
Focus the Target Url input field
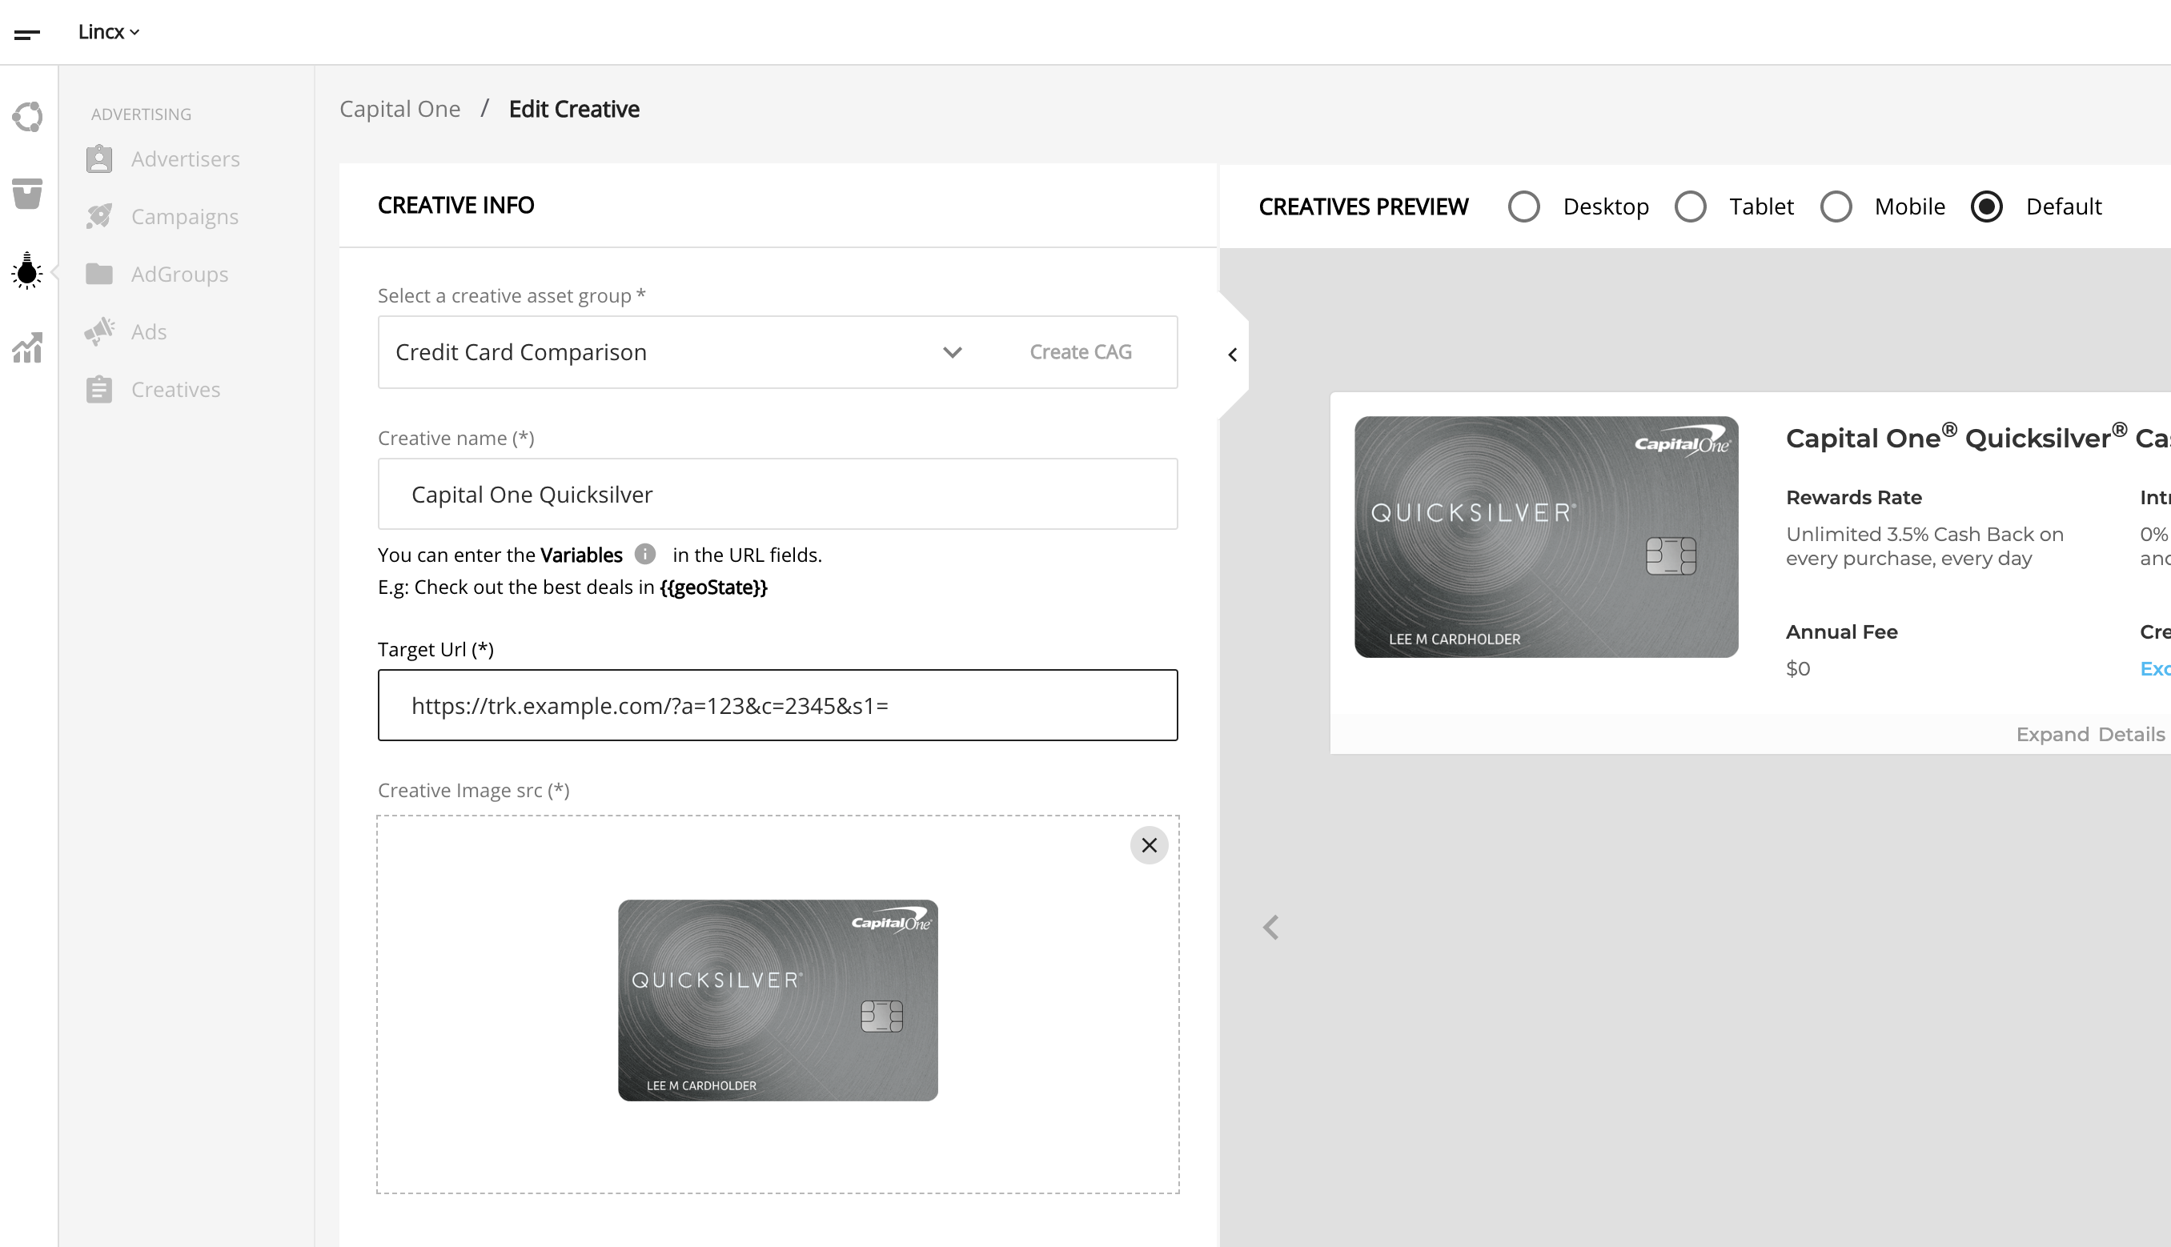pyautogui.click(x=777, y=705)
